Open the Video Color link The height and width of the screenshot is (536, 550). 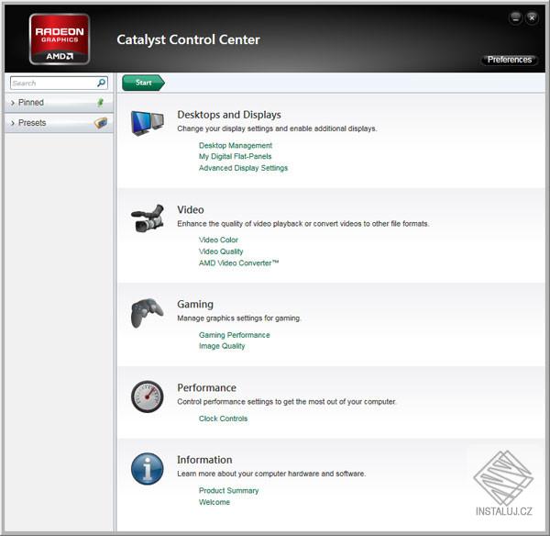coord(218,240)
